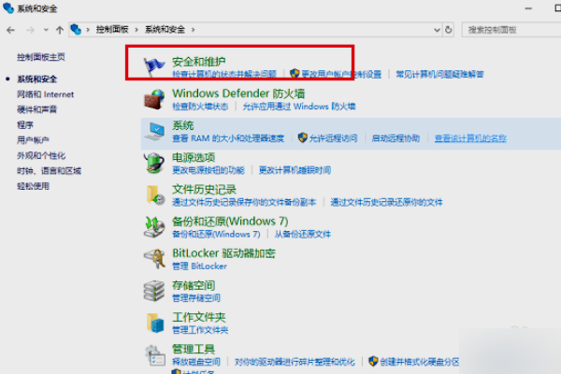This screenshot has height=374, width=561.
Task: Open the Storage Spaces drives icon
Action: click(x=154, y=291)
